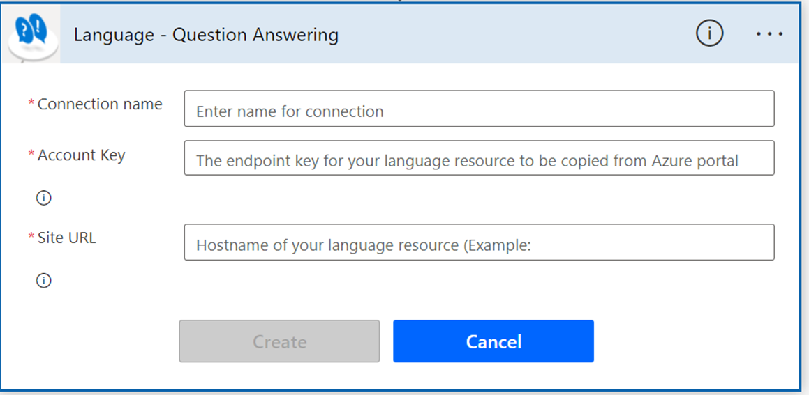Show the Account Key info tooltip icon

[44, 199]
